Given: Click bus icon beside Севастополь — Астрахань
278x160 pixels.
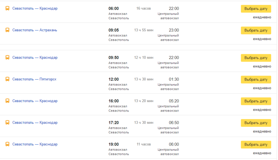Looking at the screenshot, I should (x=7, y=30).
